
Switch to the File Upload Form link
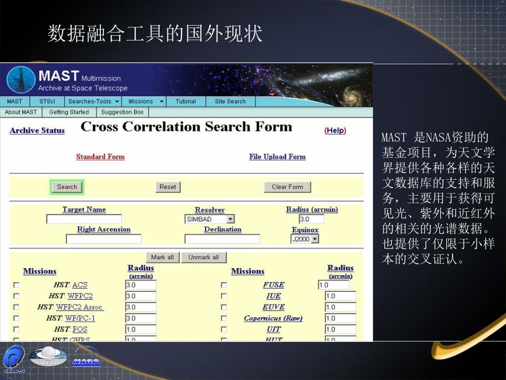tap(277, 157)
